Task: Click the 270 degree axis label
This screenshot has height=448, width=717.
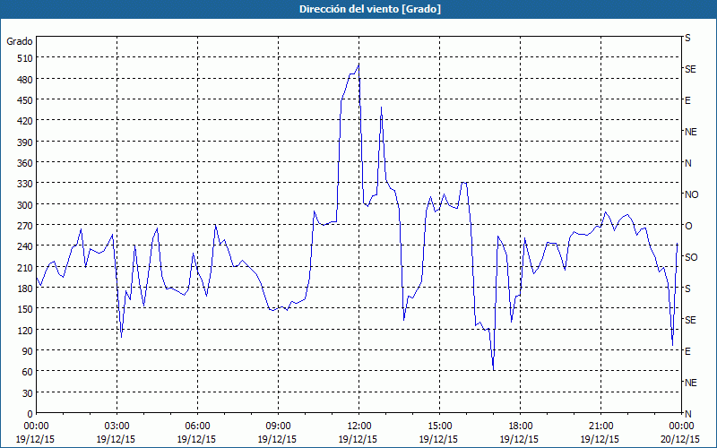Action: coord(26,226)
